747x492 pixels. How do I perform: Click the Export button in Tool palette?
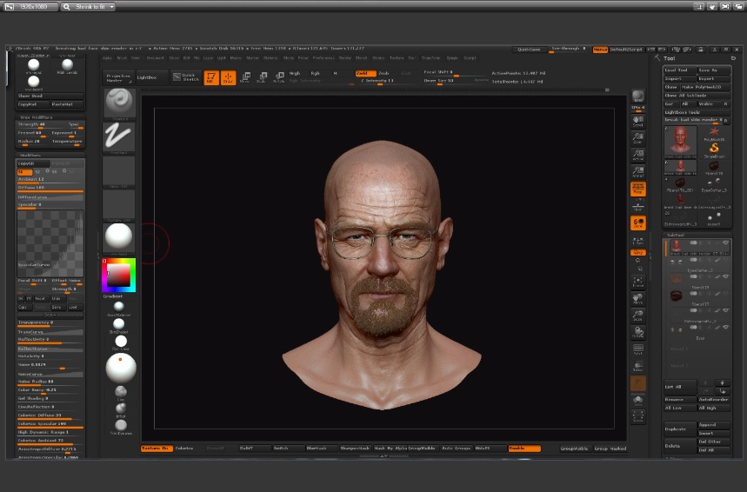tap(713, 78)
